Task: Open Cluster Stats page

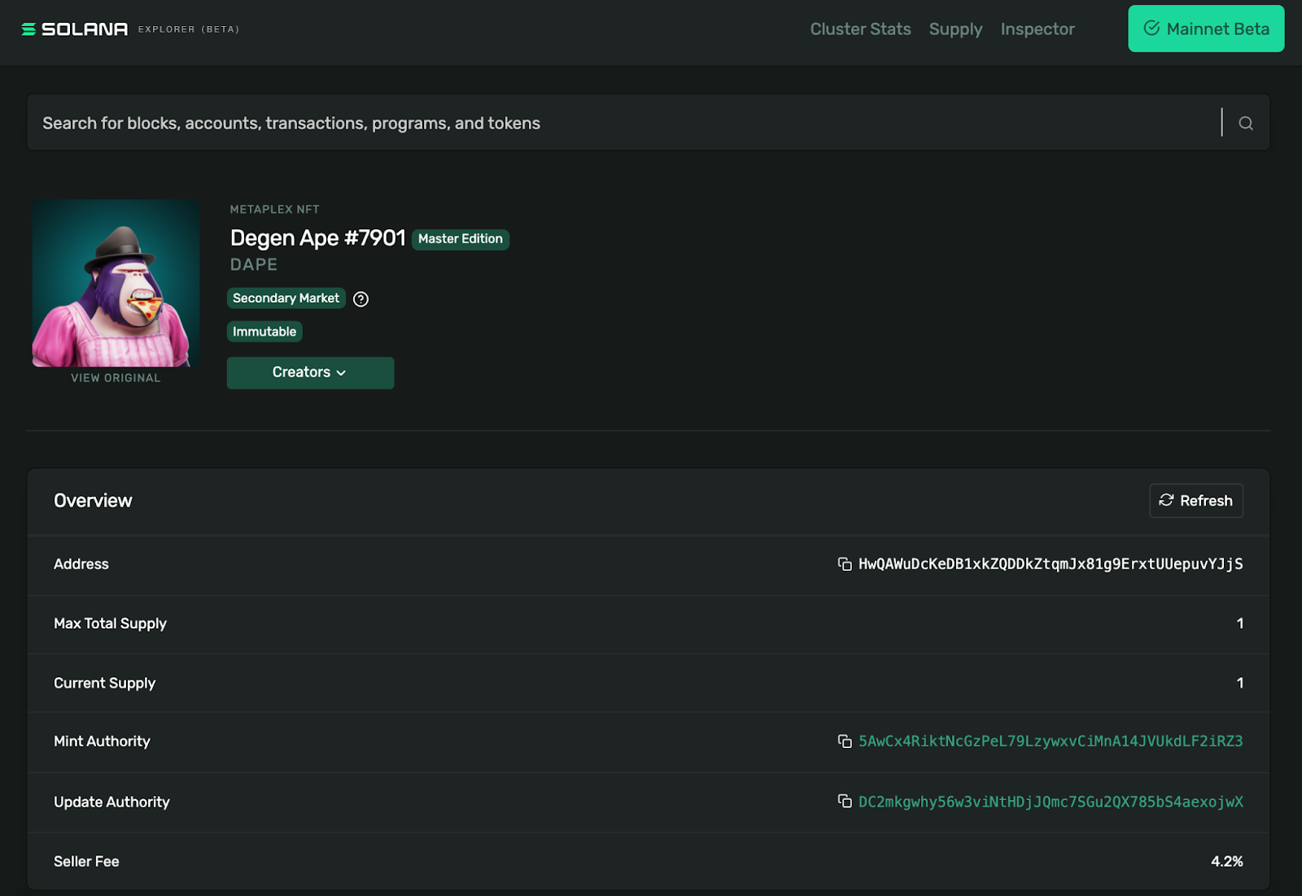Action: 860,29
